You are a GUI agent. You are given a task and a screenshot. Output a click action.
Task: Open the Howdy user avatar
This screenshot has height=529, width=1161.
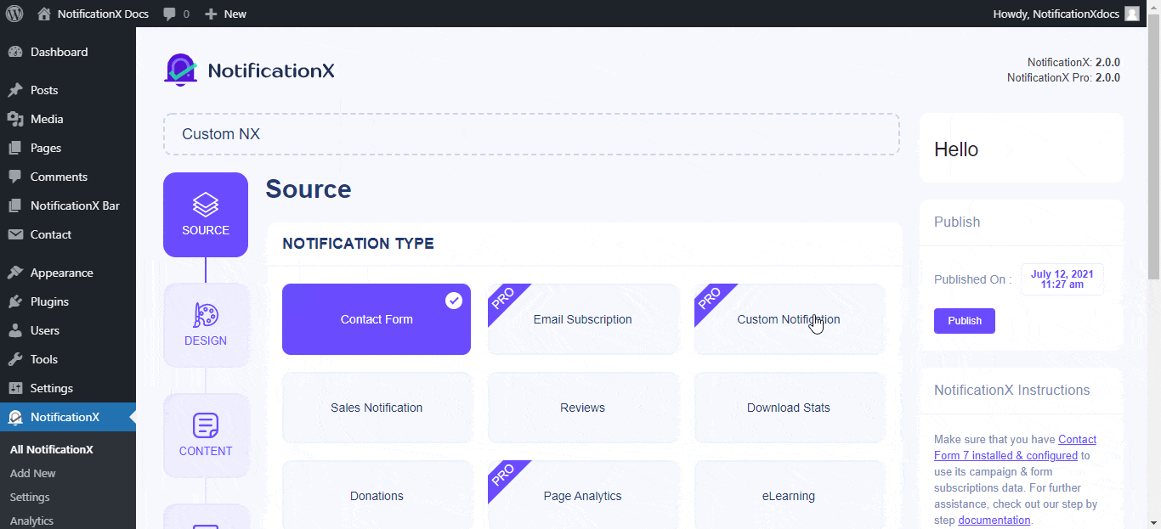point(1131,14)
